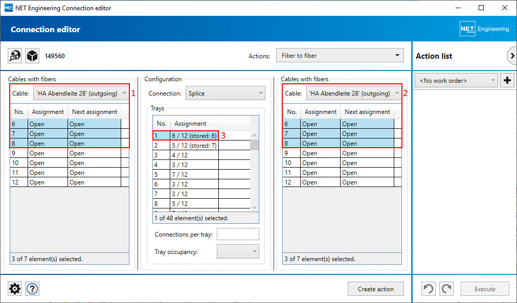Click right list 'Assignment' column header

321,112
